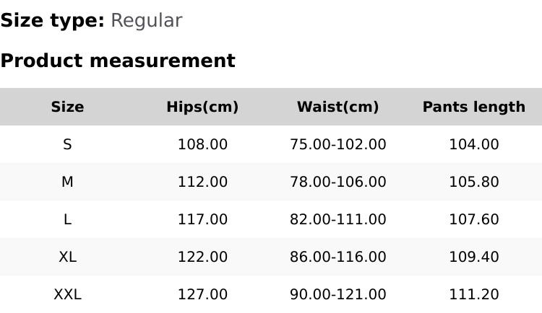Click the Pants length column header
Screen dimensions: 542x313
(473, 107)
